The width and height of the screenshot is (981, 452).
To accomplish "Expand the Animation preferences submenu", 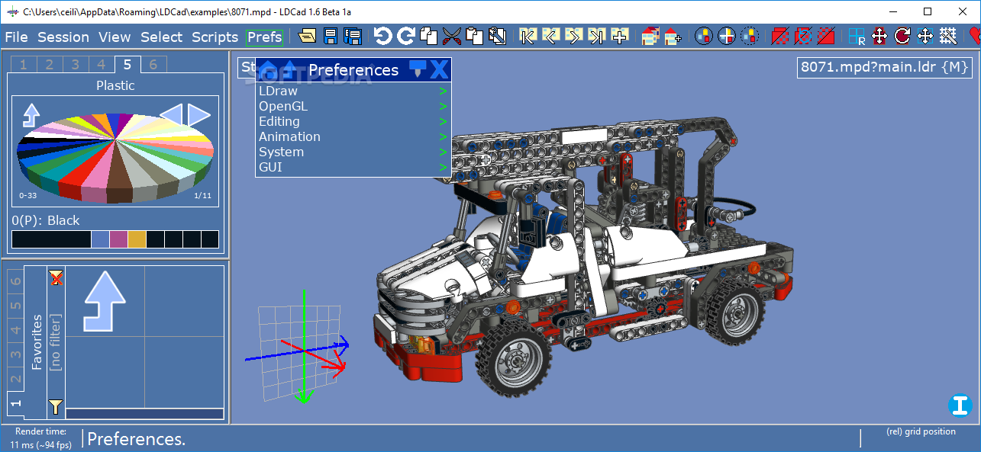I will [x=353, y=136].
